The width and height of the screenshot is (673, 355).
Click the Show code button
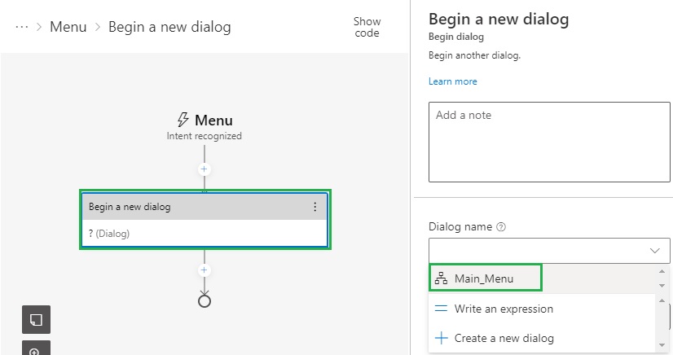(367, 27)
